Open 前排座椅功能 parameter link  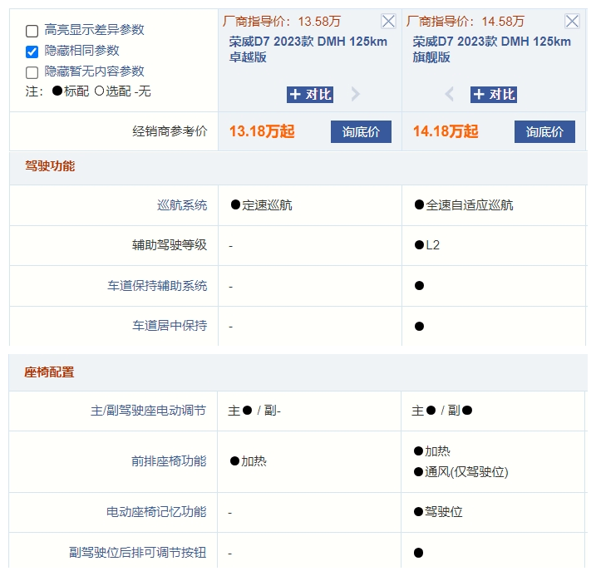pyautogui.click(x=169, y=461)
